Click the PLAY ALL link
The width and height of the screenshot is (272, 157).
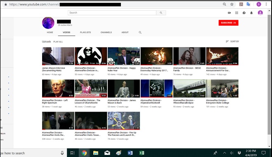[58, 42]
